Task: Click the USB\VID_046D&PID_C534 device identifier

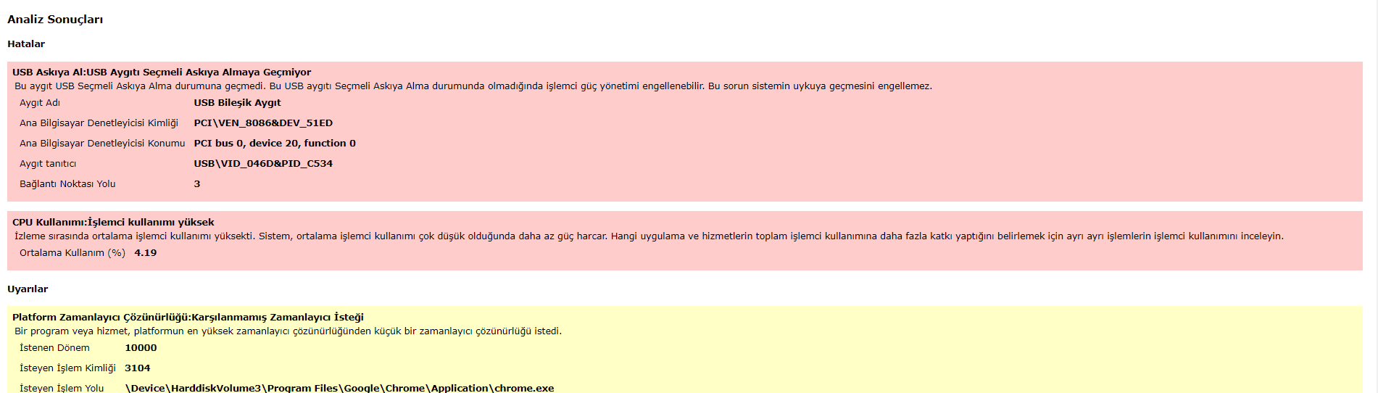Action: (x=263, y=164)
